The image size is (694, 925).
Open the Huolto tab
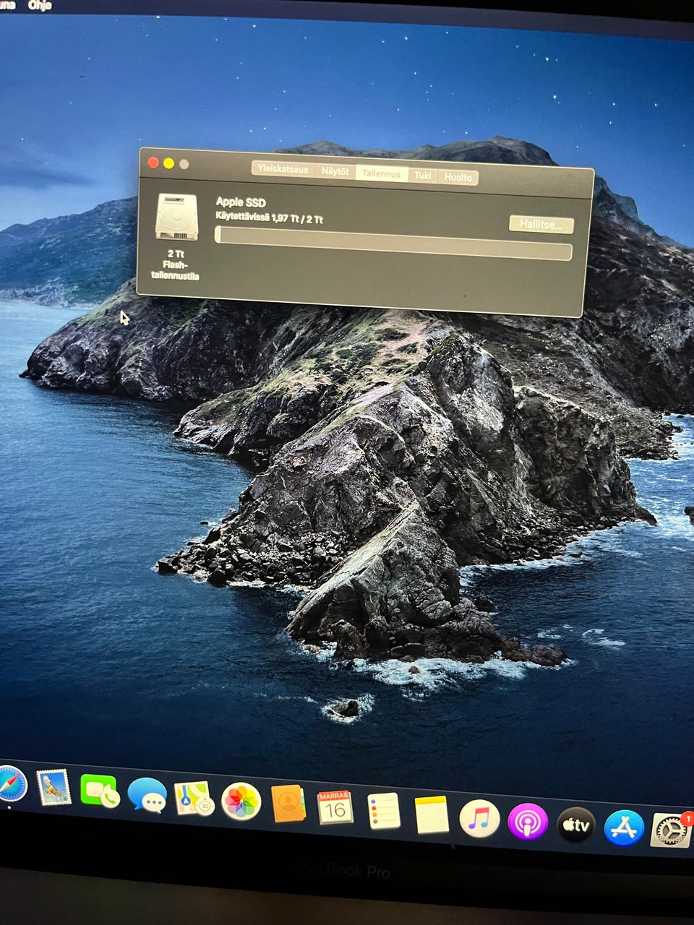pos(458,177)
